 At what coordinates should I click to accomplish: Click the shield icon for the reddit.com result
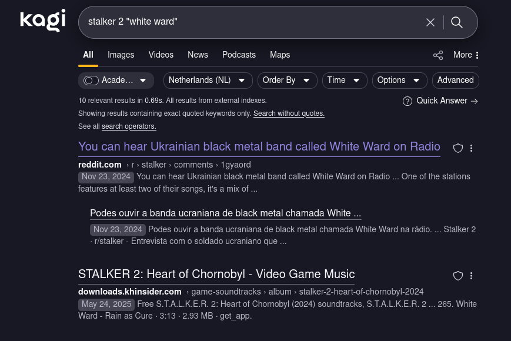click(x=458, y=148)
